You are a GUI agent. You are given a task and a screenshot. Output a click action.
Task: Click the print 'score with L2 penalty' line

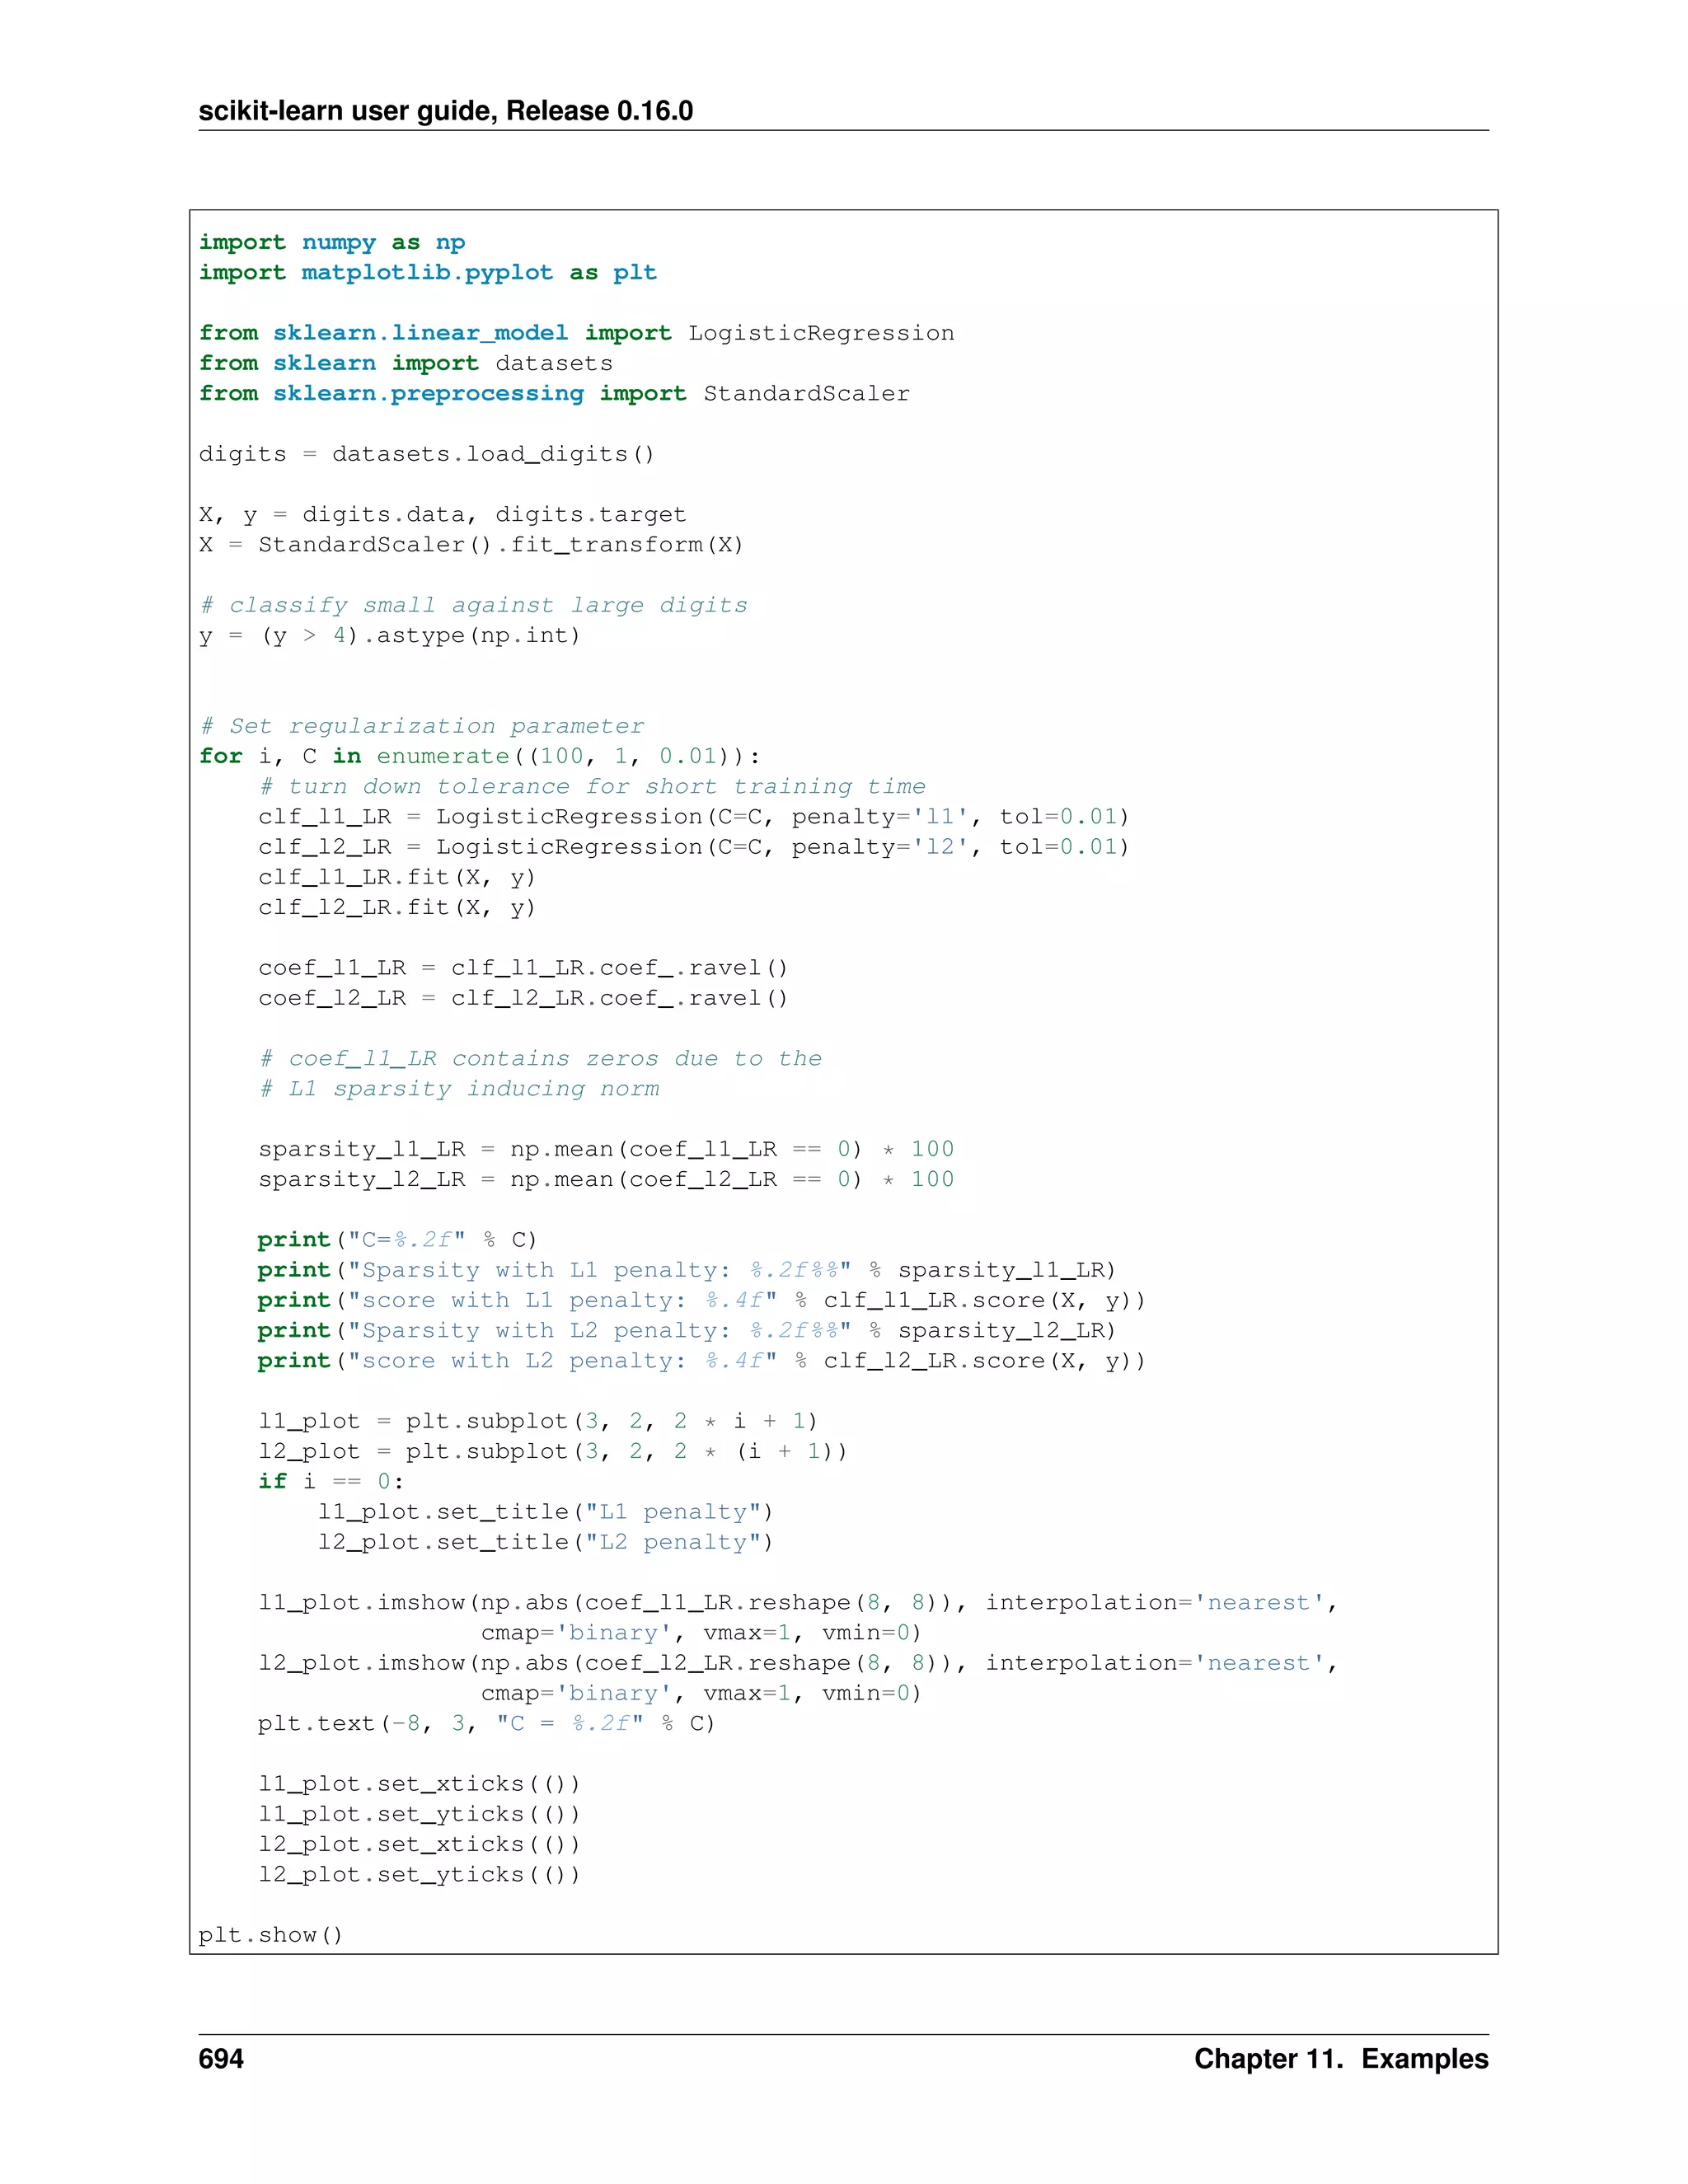(702, 1361)
